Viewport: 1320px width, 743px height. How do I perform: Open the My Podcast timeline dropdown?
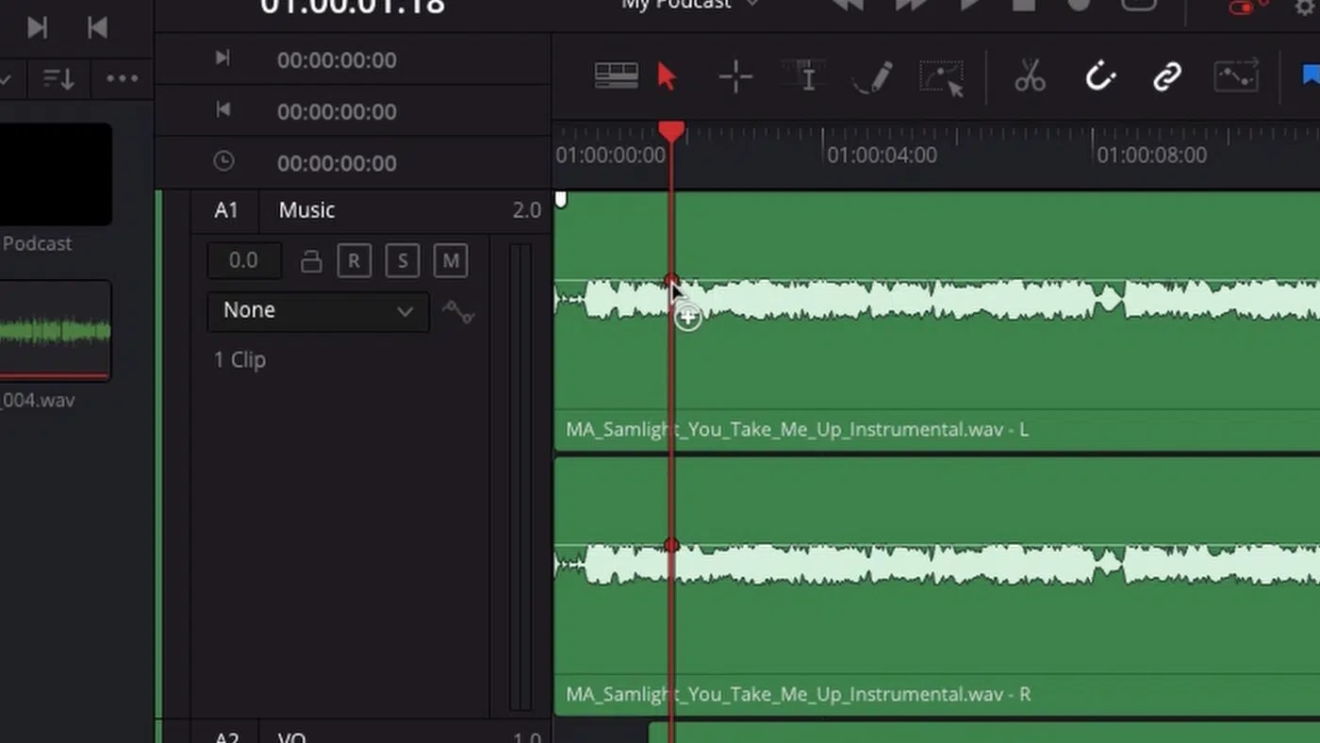pos(689,6)
